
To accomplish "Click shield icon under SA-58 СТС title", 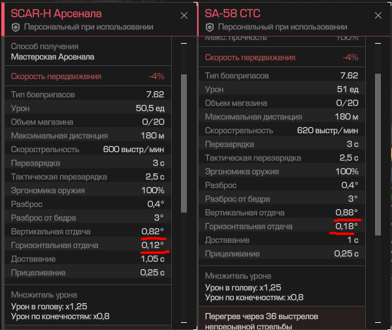I will pyautogui.click(x=210, y=27).
